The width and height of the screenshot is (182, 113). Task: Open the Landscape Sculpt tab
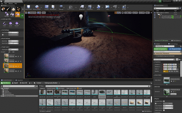(x=12, y=14)
